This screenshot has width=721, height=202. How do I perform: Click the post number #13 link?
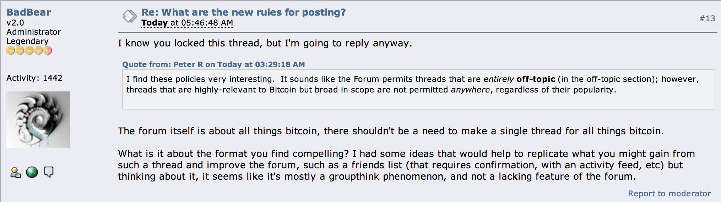point(707,18)
